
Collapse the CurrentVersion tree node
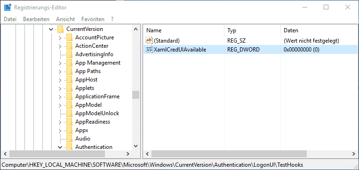(51, 30)
